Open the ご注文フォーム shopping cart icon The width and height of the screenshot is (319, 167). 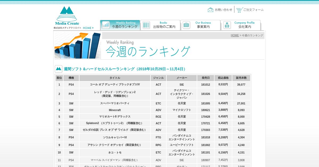point(240,10)
